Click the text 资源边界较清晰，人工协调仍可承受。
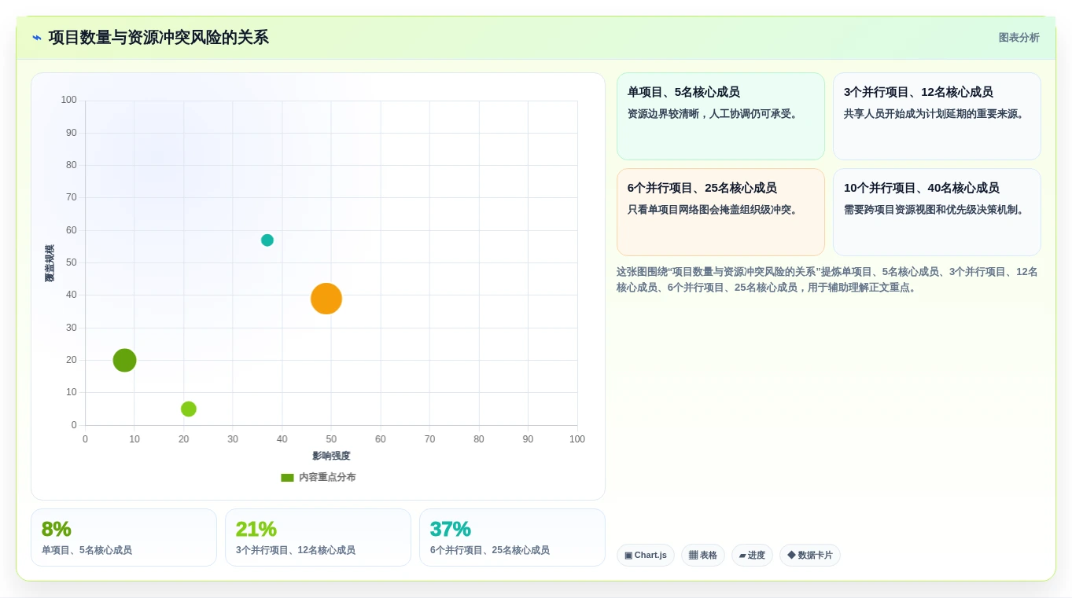 click(714, 114)
